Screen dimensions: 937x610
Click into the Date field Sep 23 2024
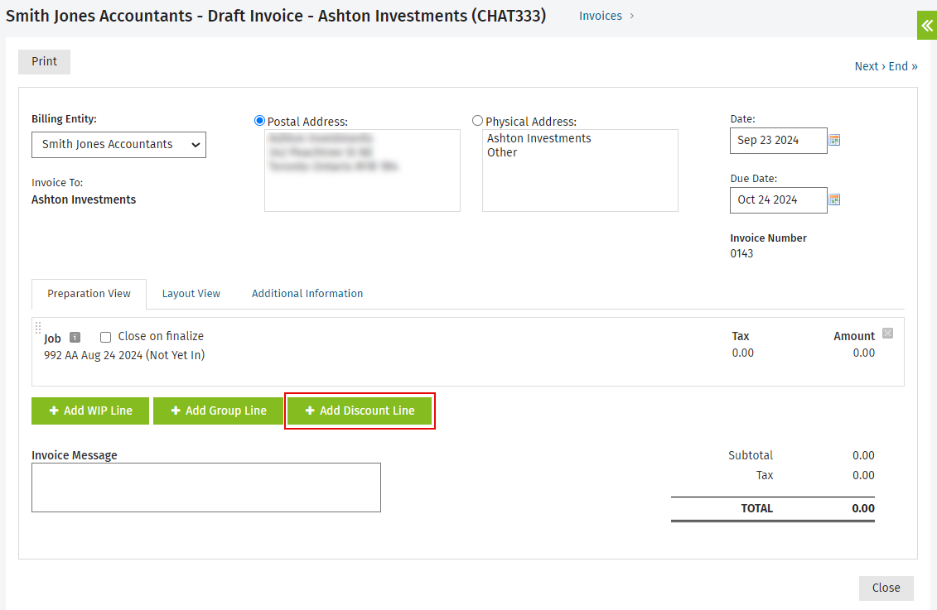[x=779, y=140]
